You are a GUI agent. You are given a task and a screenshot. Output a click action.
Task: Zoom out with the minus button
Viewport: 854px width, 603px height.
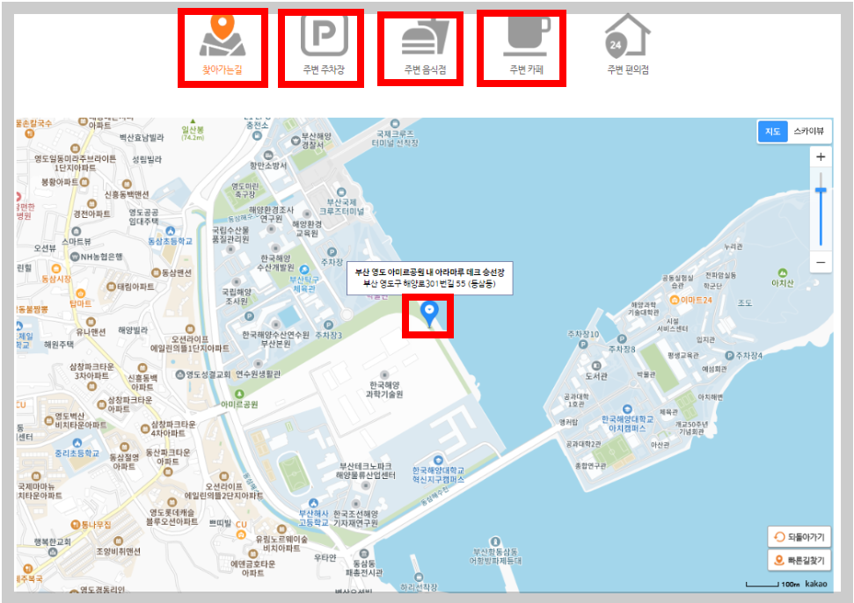coord(821,262)
